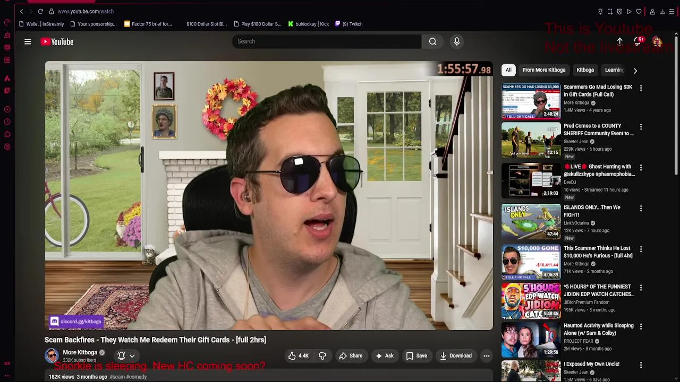Click the address bar showing www.youtube.com/watch
The width and height of the screenshot is (680, 382).
(x=86, y=11)
